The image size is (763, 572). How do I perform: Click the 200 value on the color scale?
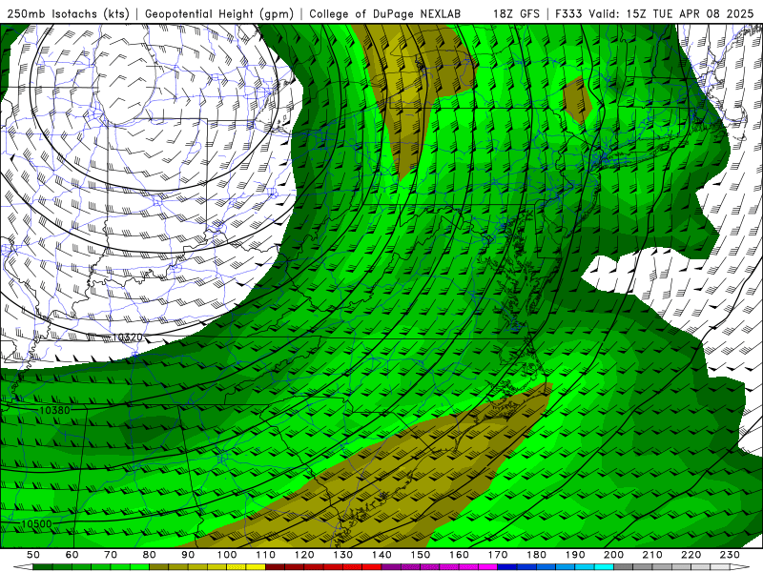[x=613, y=555]
